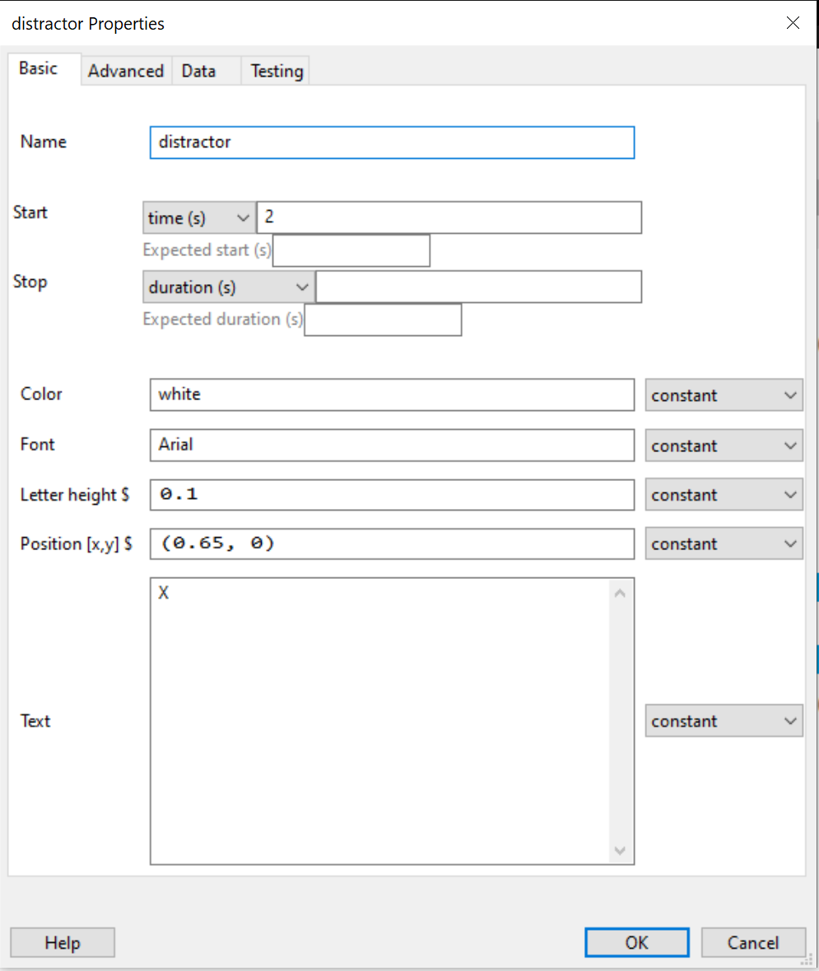Open the Data tab
This screenshot has height=971, width=819.
pyautogui.click(x=198, y=72)
